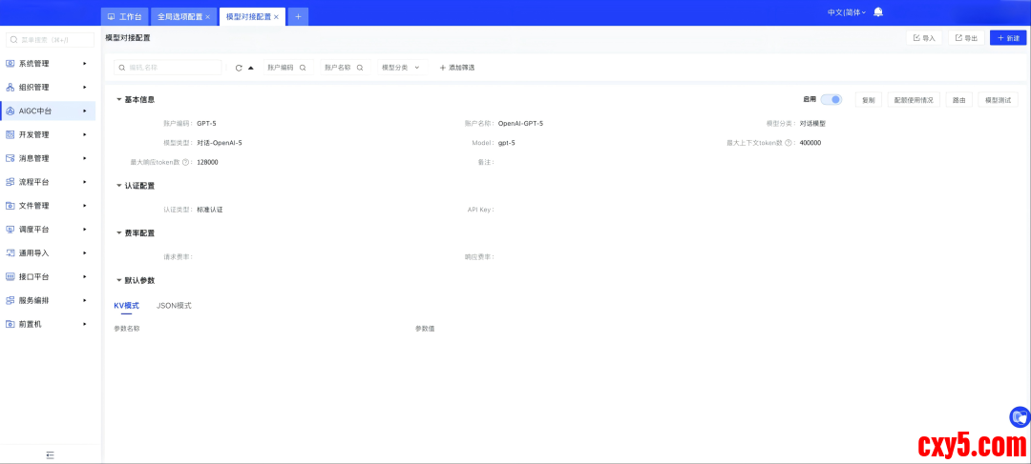Collapse the 基本信息 section

[x=119, y=100]
